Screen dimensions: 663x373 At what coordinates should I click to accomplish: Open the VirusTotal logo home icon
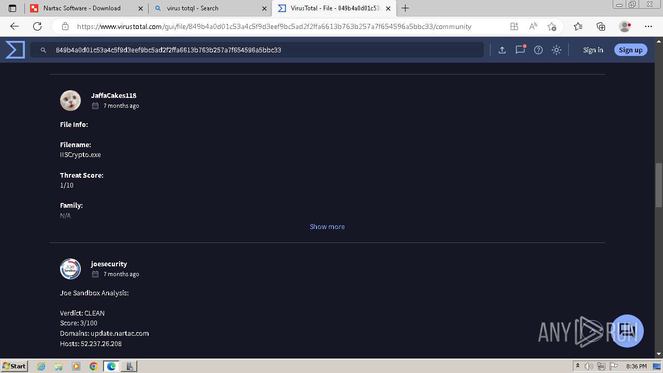click(15, 50)
